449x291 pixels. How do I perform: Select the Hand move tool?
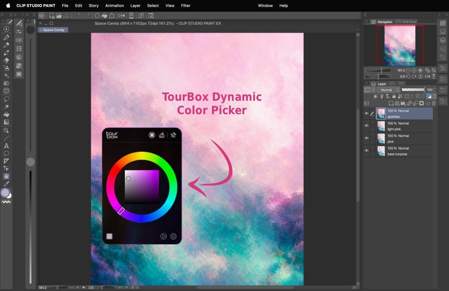[6, 176]
